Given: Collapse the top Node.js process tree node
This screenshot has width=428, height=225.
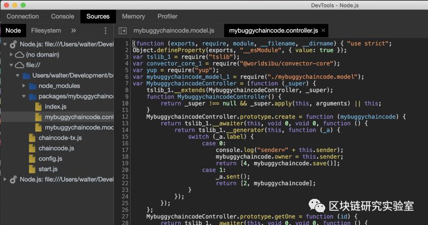Looking at the screenshot, I should (5, 44).
